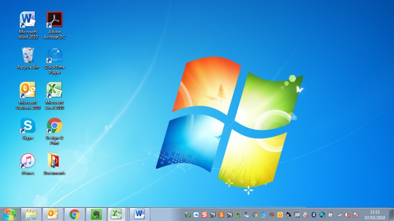394x221 pixels.
Task: Select QuickTime Player desktop shortcut
Action: (x=54, y=61)
